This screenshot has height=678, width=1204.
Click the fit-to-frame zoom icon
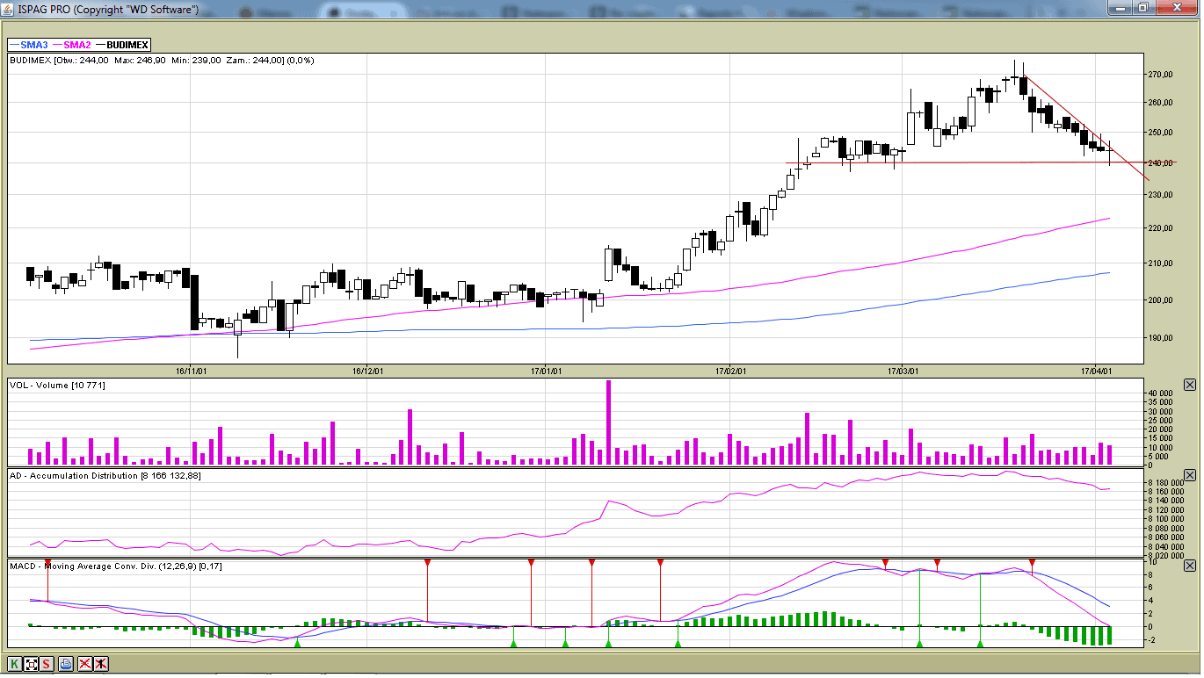coord(32,664)
